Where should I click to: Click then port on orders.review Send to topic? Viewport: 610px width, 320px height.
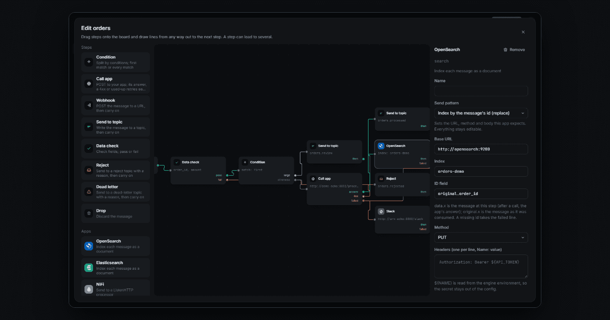[x=363, y=158]
